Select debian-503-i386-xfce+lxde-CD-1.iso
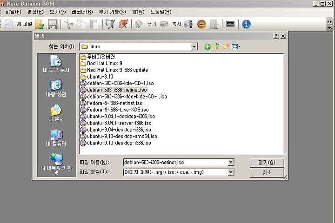This screenshot has height=223, width=335. (x=123, y=97)
